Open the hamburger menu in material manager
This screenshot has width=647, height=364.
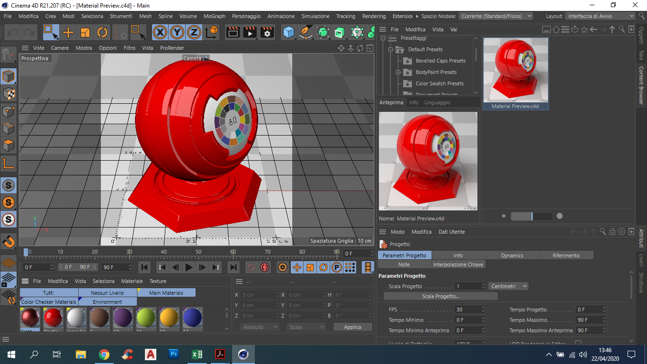(x=25, y=281)
